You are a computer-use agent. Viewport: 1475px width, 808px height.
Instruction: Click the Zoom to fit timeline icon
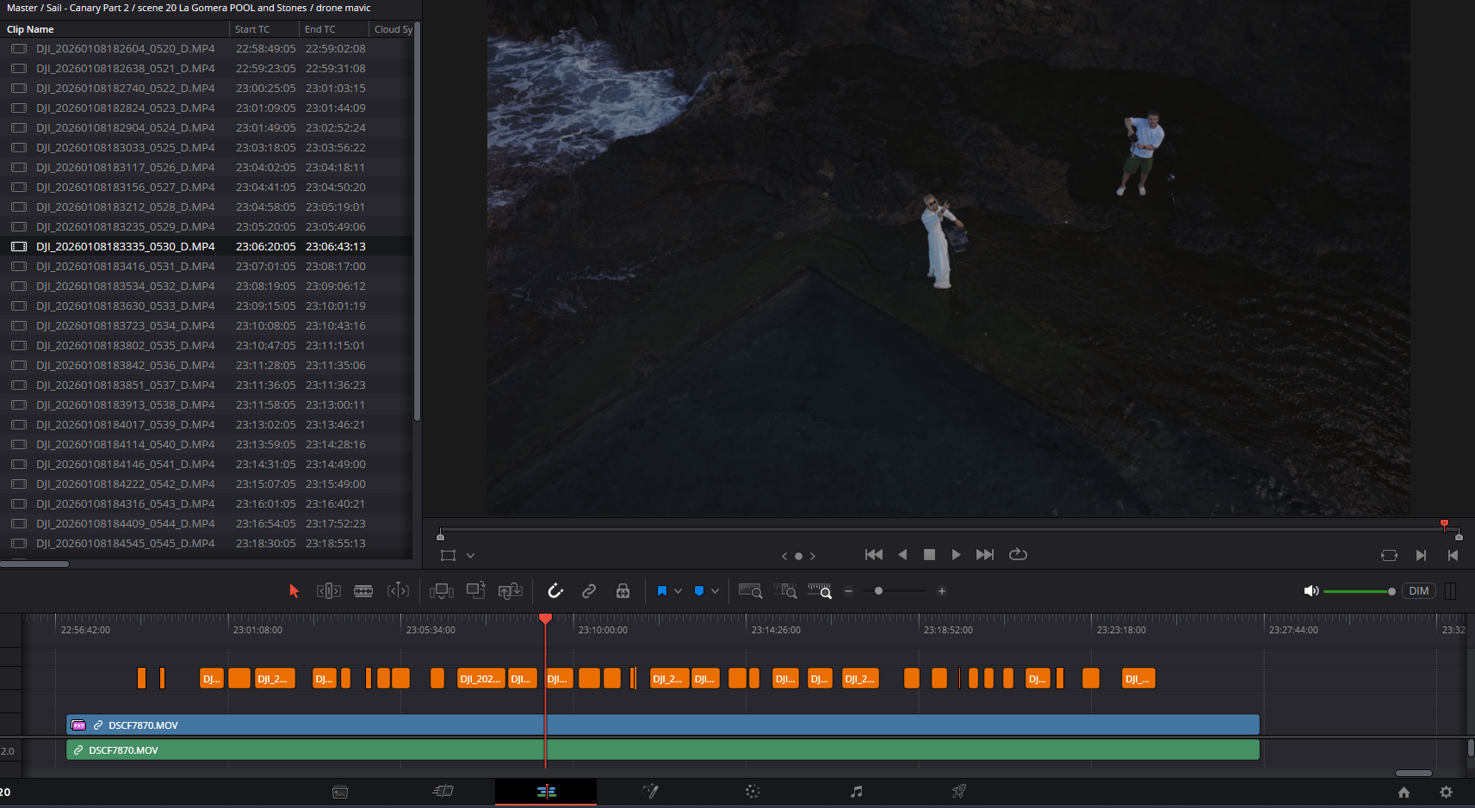[x=750, y=591]
